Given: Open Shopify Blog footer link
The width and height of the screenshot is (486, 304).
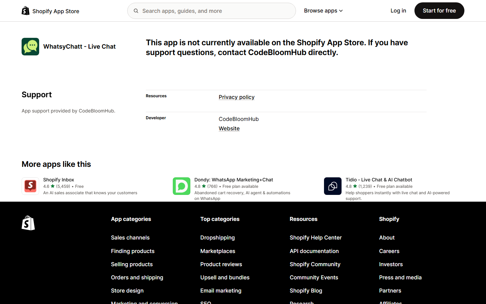Looking at the screenshot, I should [x=306, y=290].
